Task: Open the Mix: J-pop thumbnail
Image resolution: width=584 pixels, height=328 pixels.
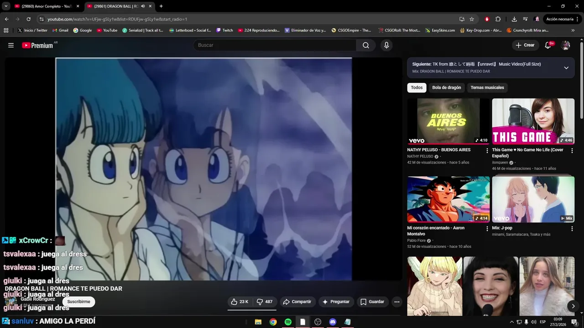Action: (533, 200)
